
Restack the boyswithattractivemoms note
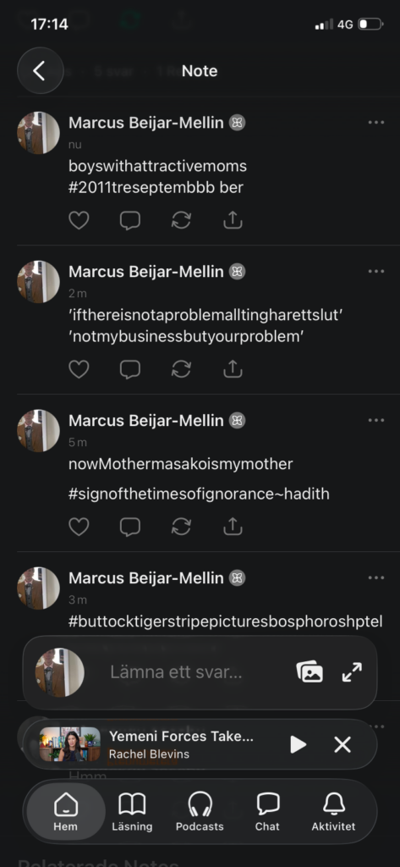click(x=181, y=221)
